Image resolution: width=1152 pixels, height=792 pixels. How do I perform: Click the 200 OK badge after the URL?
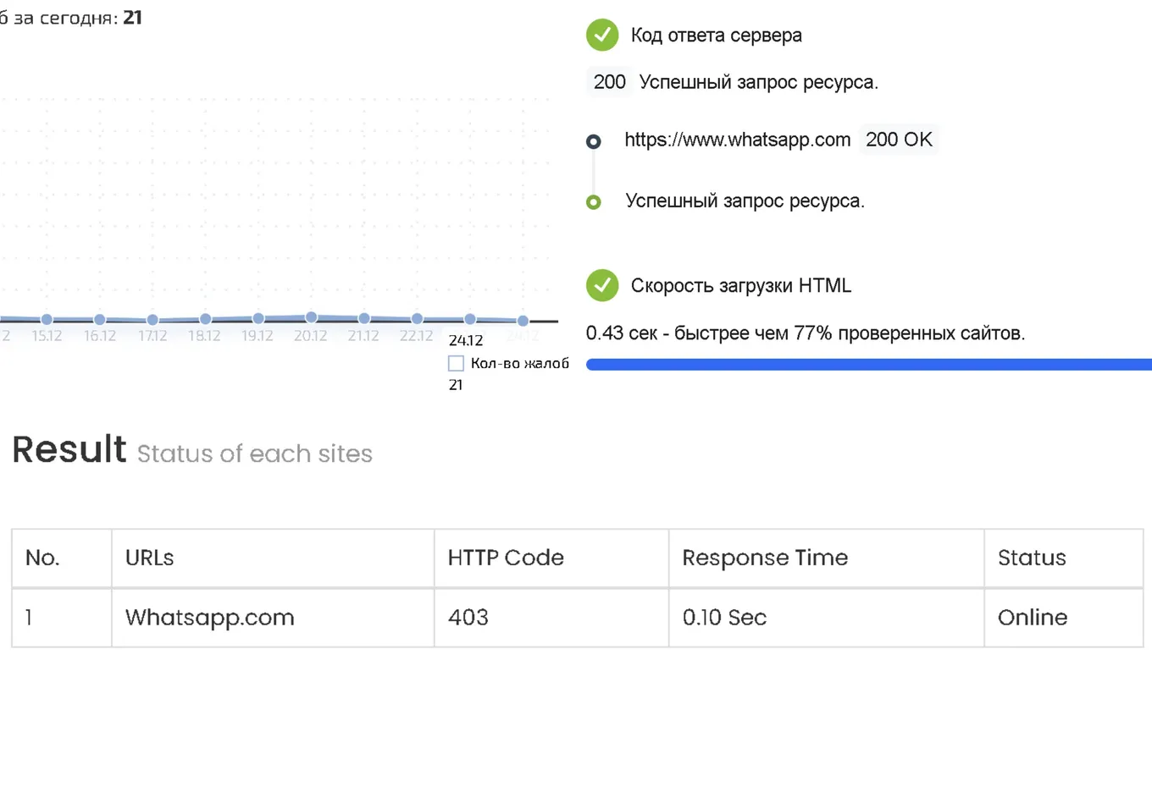click(x=899, y=140)
